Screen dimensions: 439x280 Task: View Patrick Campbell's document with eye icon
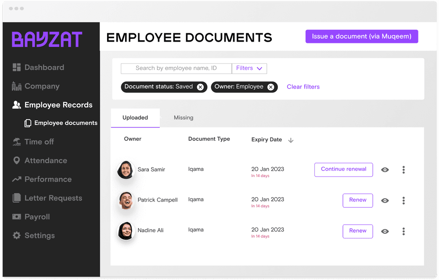[385, 201]
